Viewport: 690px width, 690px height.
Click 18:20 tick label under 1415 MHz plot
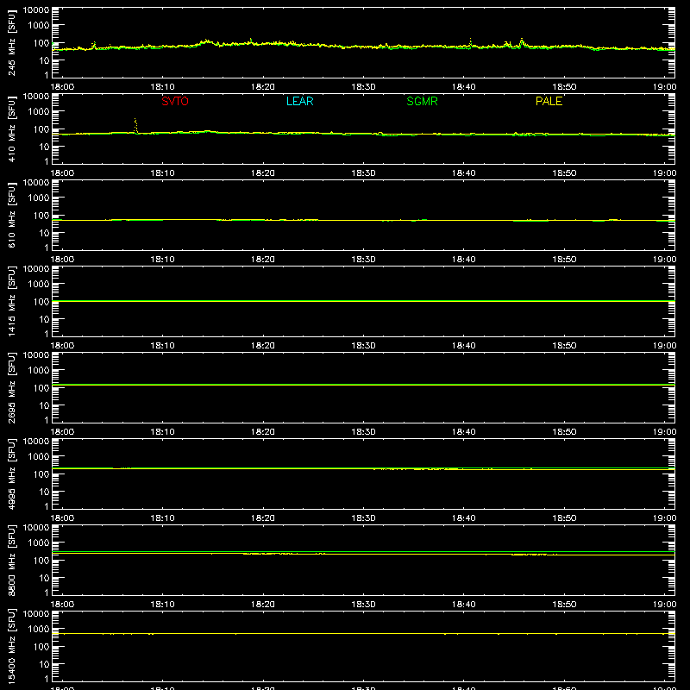(263, 346)
